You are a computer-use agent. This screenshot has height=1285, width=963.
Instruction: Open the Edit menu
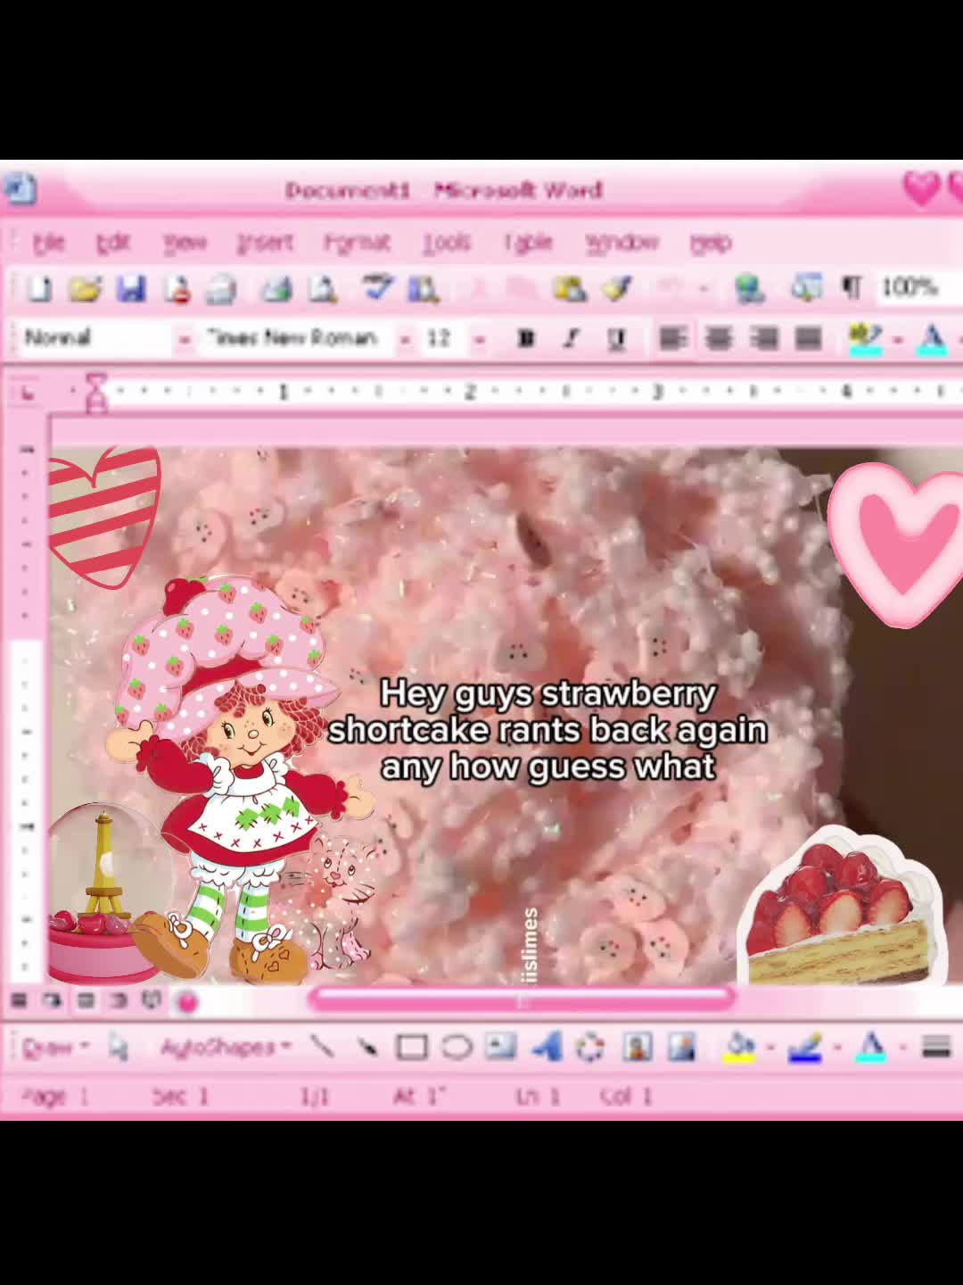[112, 242]
